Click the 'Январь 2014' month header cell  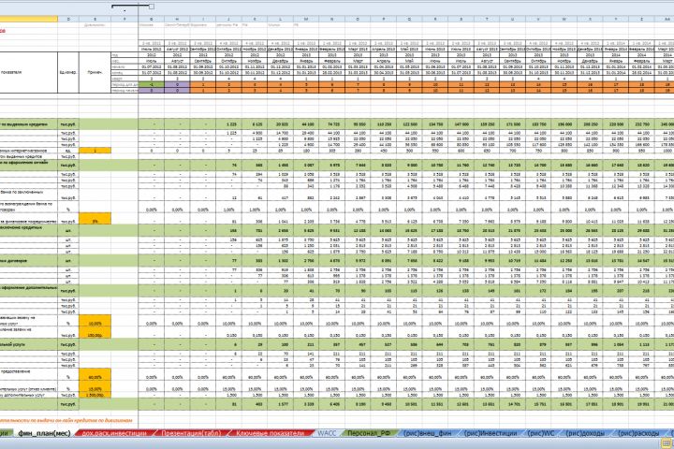pyautogui.click(x=616, y=50)
